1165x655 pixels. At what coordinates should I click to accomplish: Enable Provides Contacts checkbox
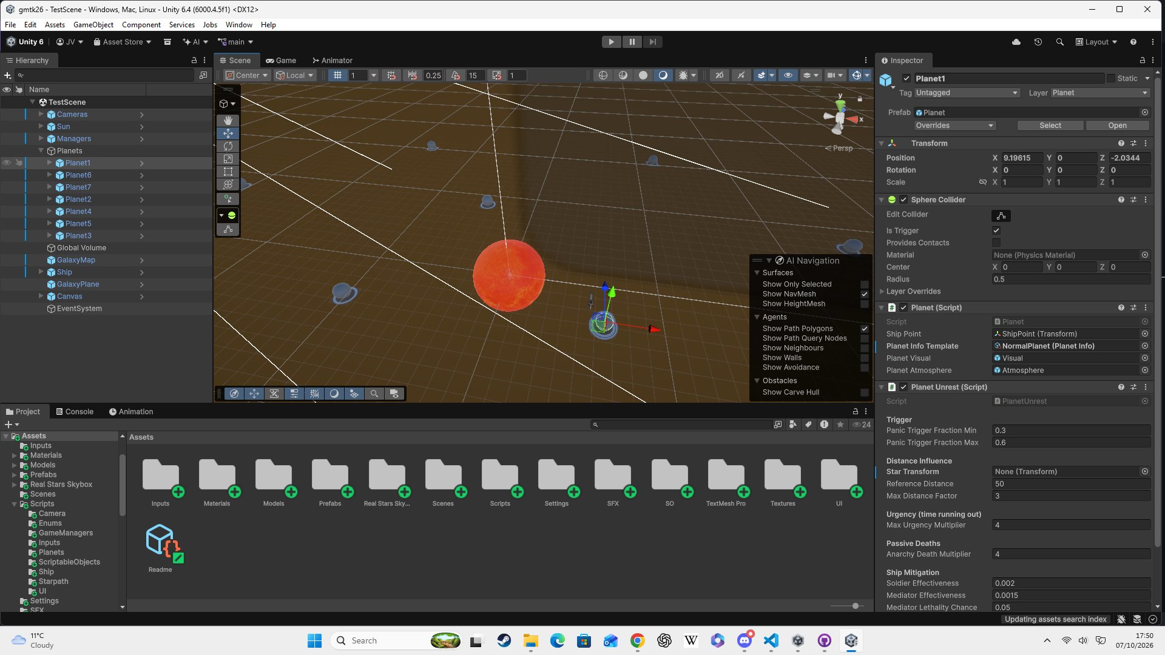996,243
